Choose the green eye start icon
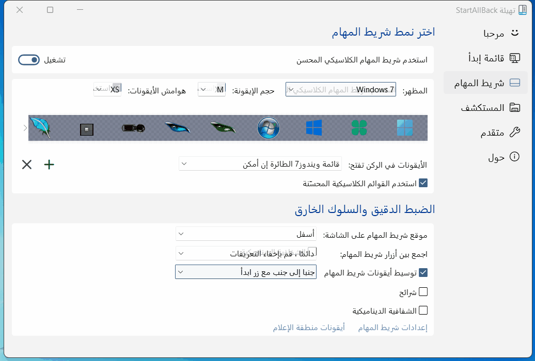Screen dimensions: 535x361 223,127
